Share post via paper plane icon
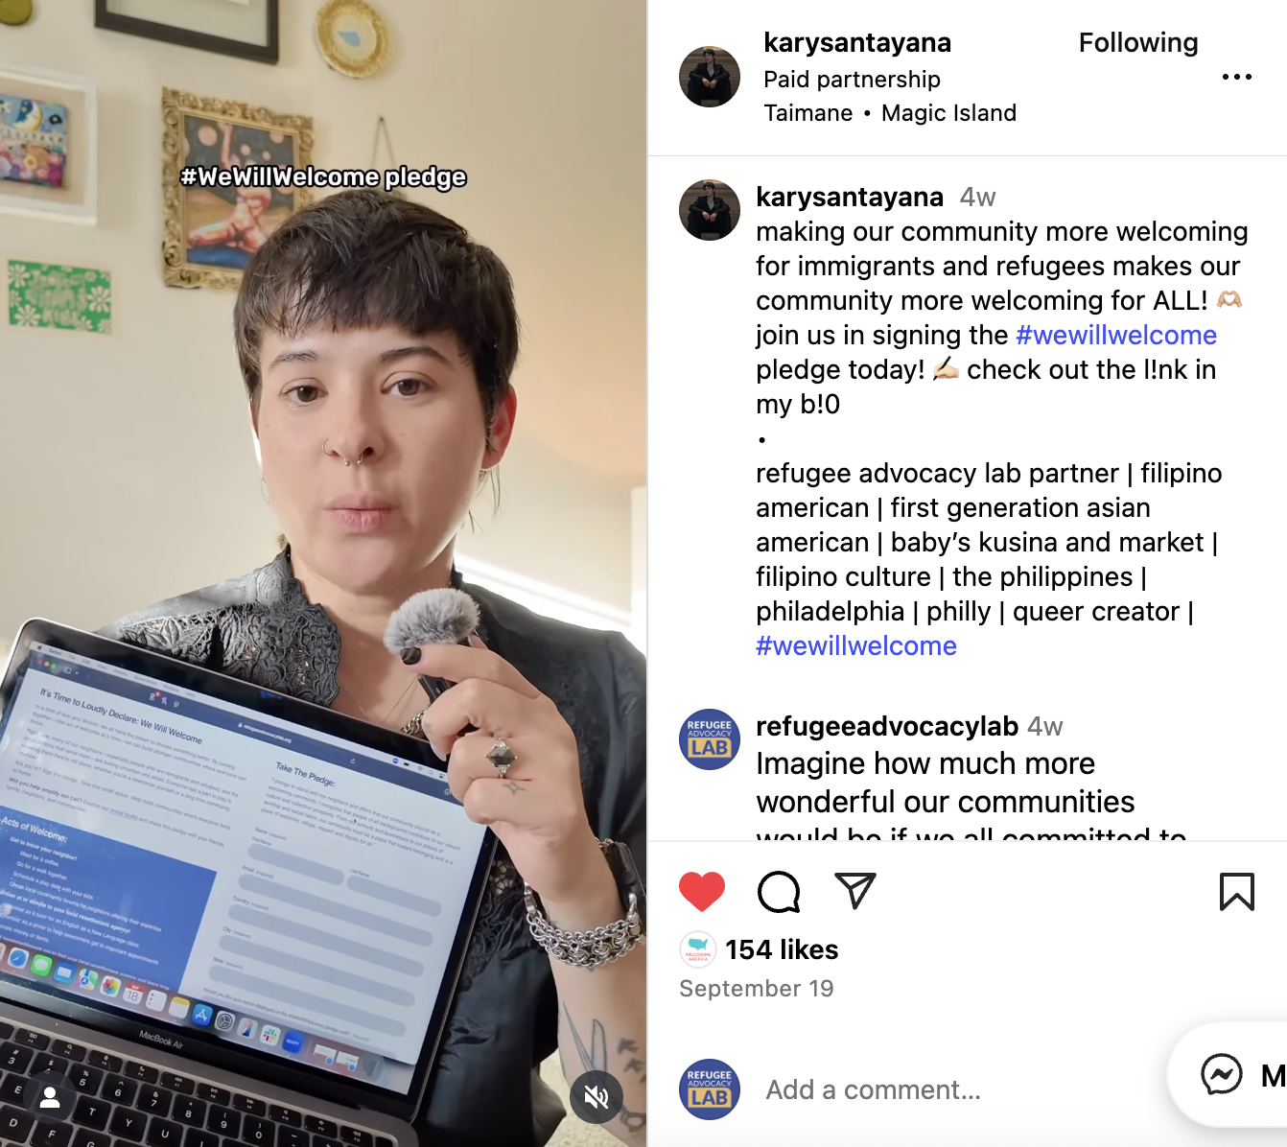This screenshot has height=1147, width=1287. 855,891
